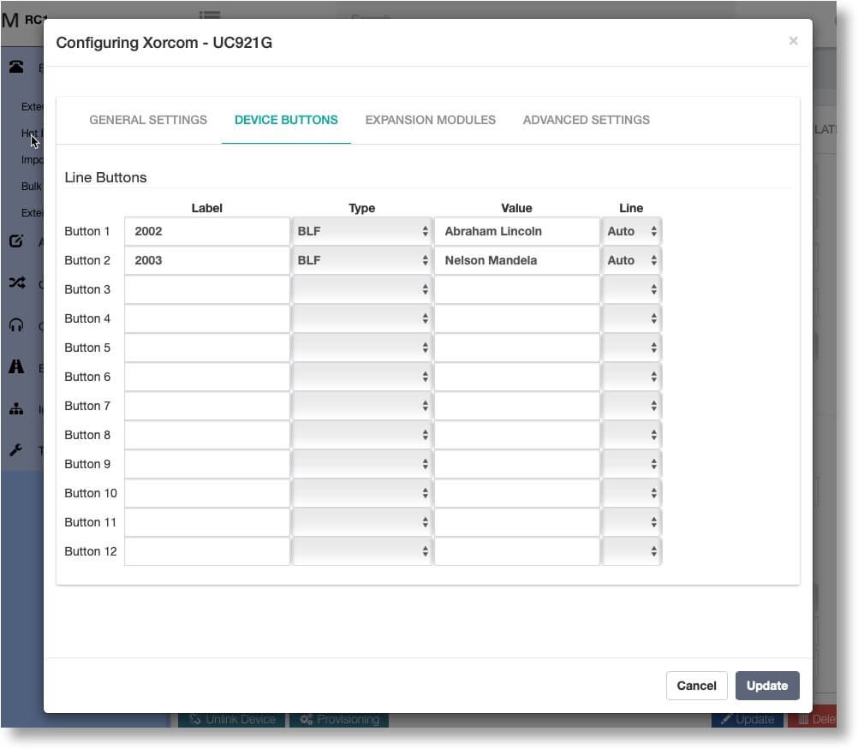Click Button 12 Label field

[207, 551]
